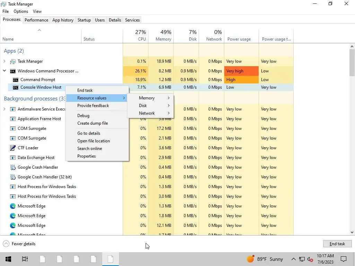Switch to the Startup tab
This screenshot has width=355, height=266.
tap(84, 20)
